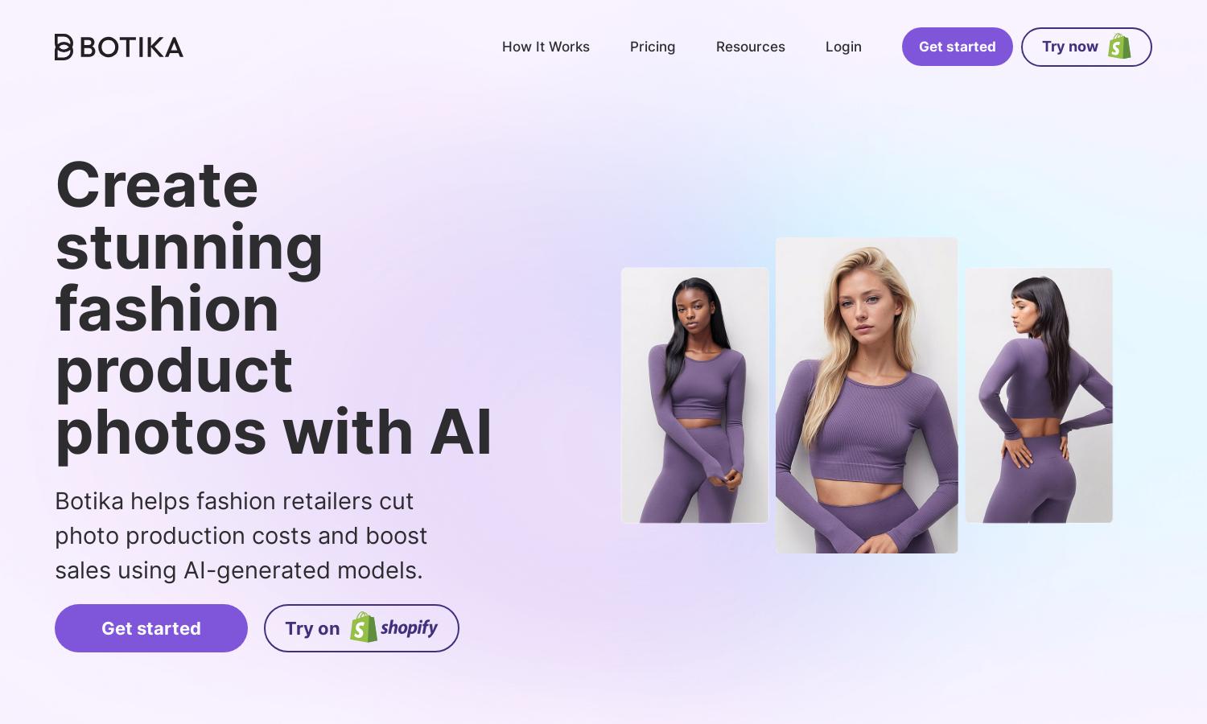
Task: Click the shopify wordmark in hero button
Action: pyautogui.click(x=409, y=627)
